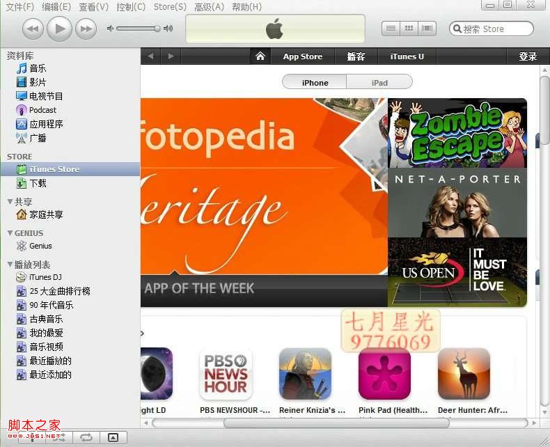Open 古典音乐 playlist
Image resolution: width=550 pixels, height=447 pixels.
click(x=39, y=319)
